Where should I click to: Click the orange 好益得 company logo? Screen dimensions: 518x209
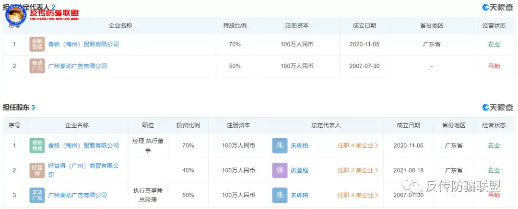click(x=37, y=170)
